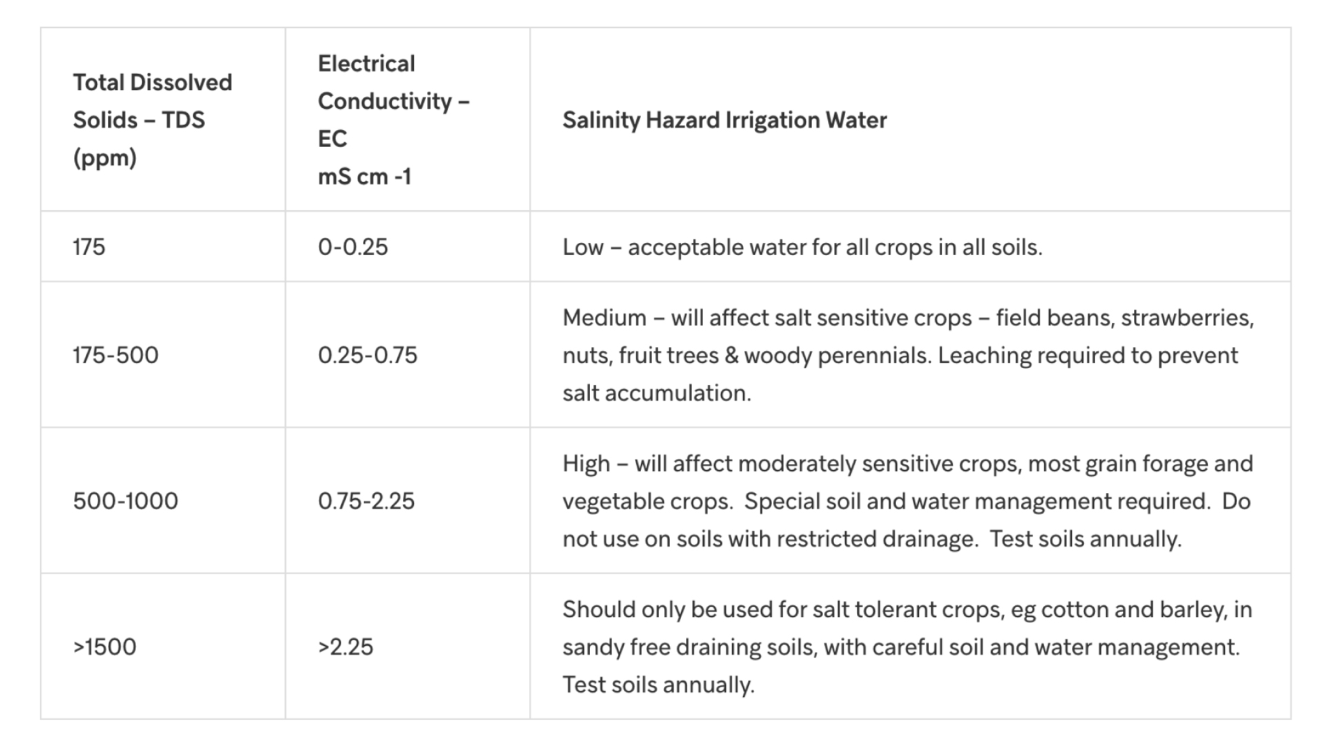Click the >1500 TDS cell
The image size is (1323, 744).
click(163, 646)
